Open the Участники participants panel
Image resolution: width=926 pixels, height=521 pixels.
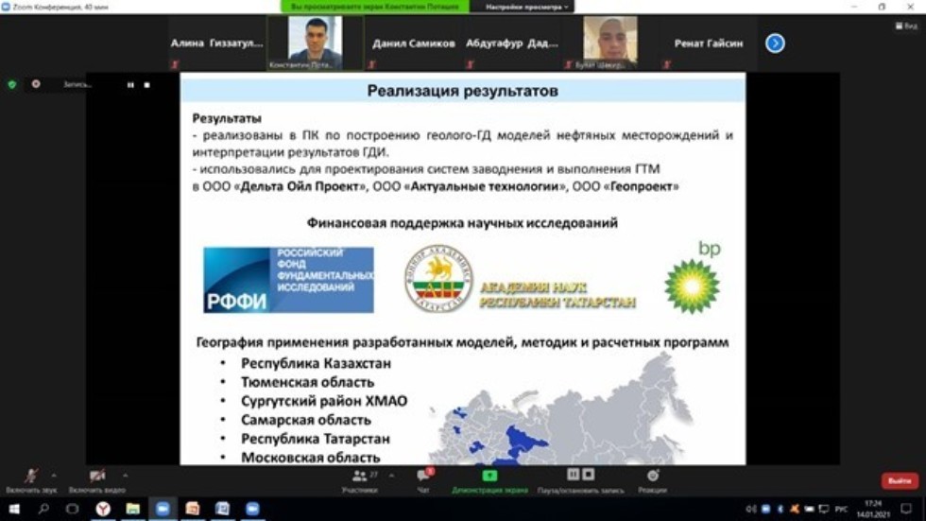coord(359,480)
